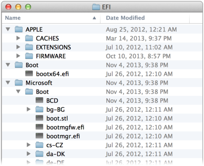
Task: Expand the FIRMWARE folder
Action: pyautogui.click(x=18, y=56)
